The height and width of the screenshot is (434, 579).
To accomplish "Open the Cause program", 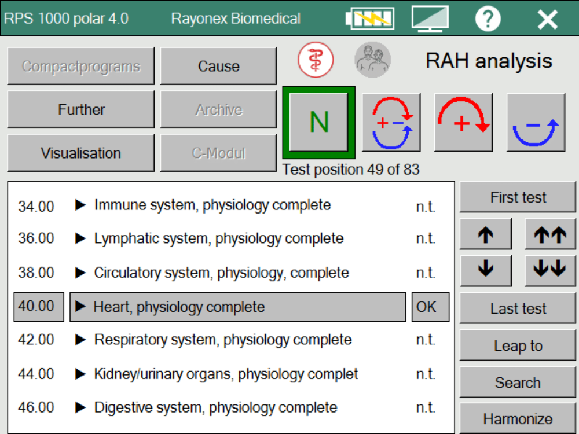I will coord(218,65).
